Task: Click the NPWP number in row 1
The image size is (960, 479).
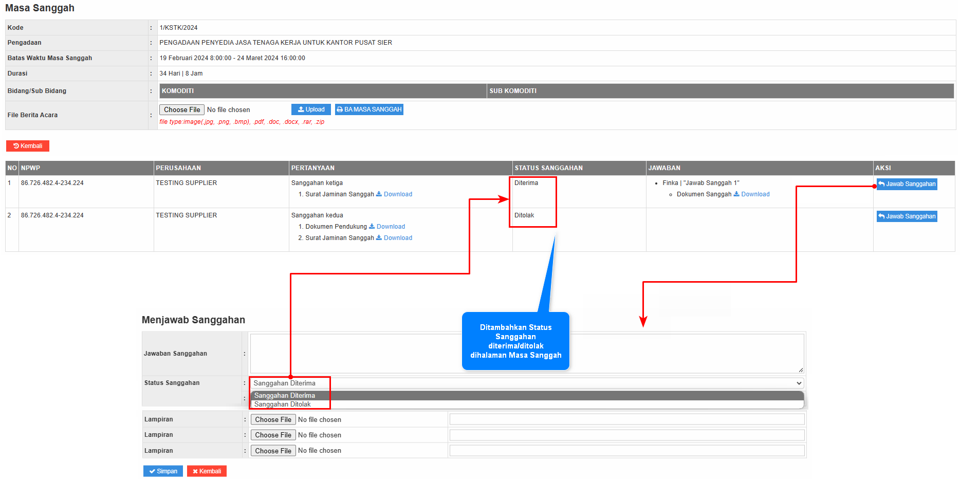Action: 52,183
